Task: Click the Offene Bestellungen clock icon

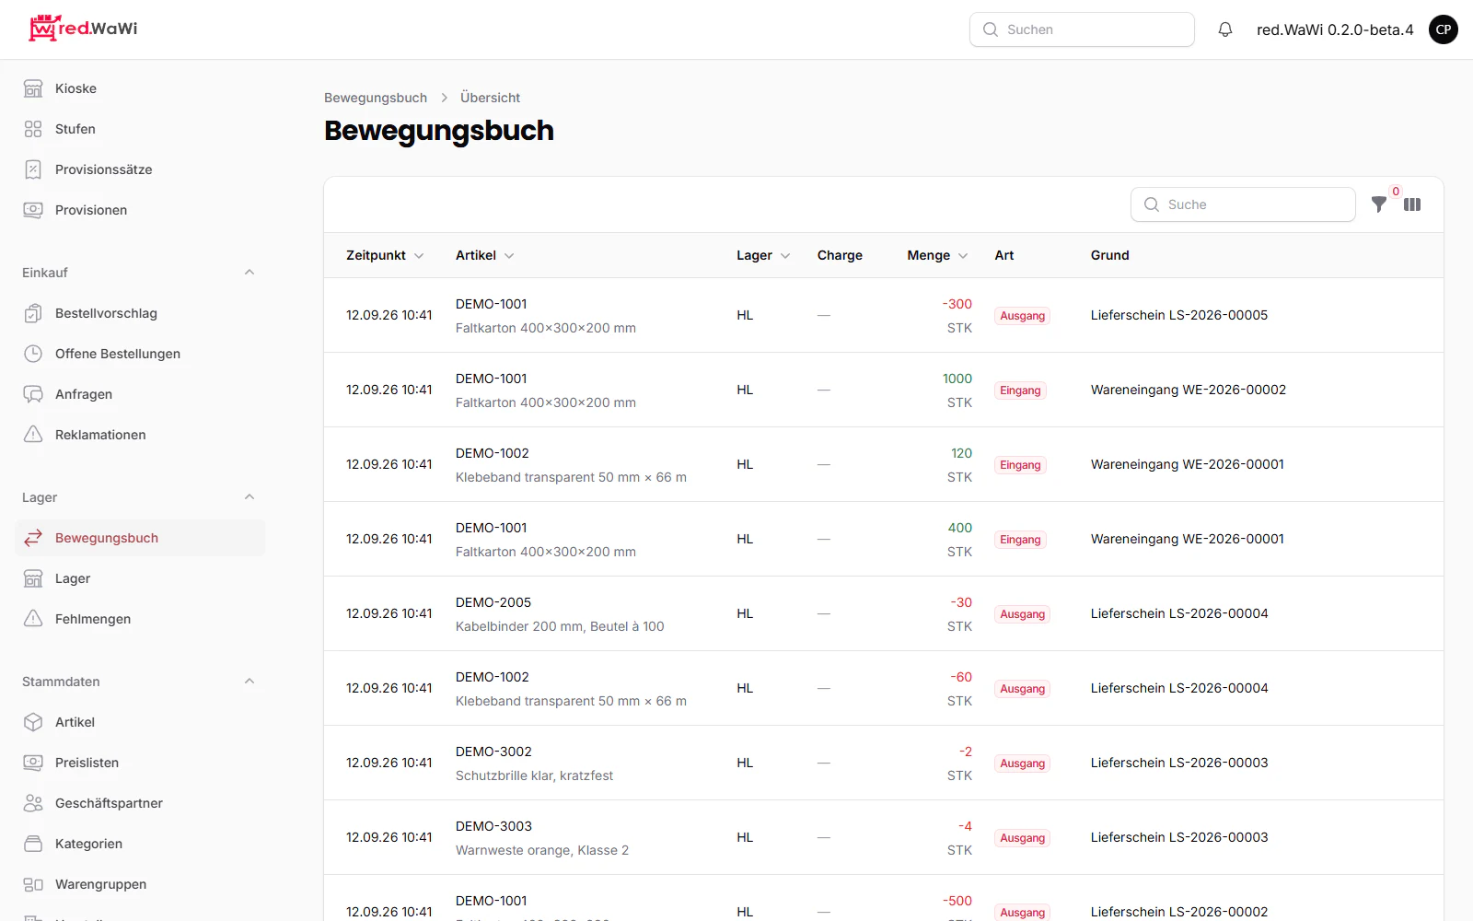Action: click(x=33, y=354)
